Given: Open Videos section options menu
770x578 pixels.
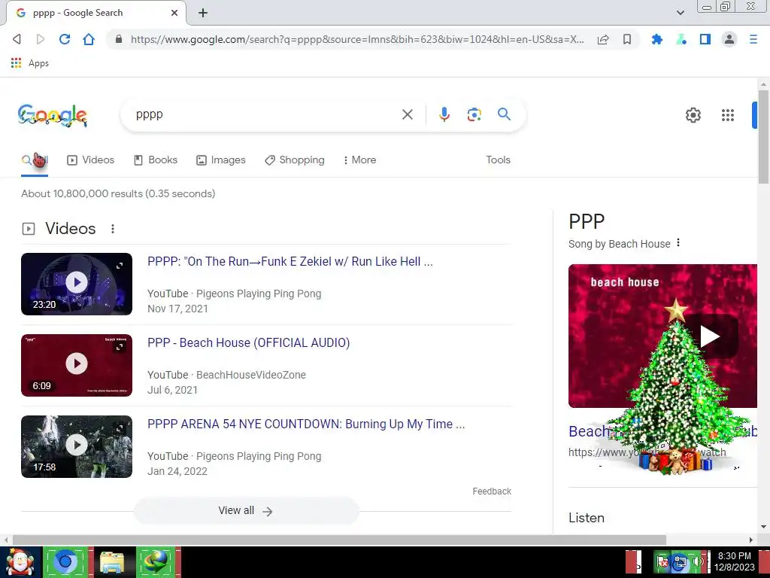Looking at the screenshot, I should pyautogui.click(x=113, y=229).
